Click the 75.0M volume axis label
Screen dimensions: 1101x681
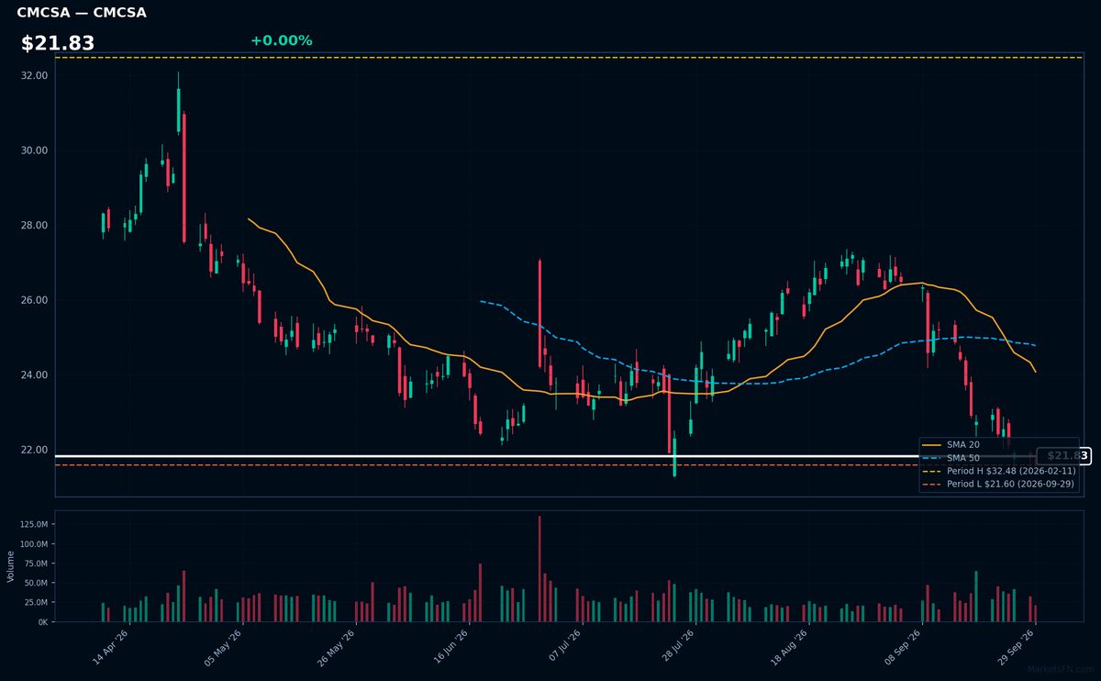tap(37, 564)
